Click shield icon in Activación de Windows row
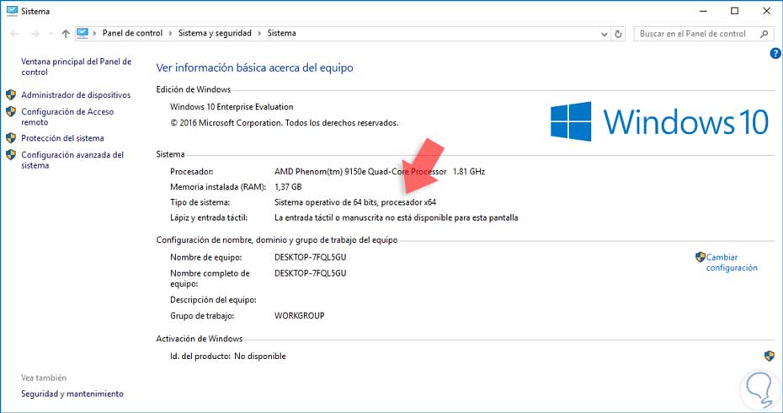This screenshot has height=413, width=783. [770, 356]
